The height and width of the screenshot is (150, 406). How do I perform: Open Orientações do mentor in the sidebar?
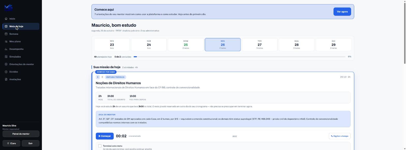point(21,64)
